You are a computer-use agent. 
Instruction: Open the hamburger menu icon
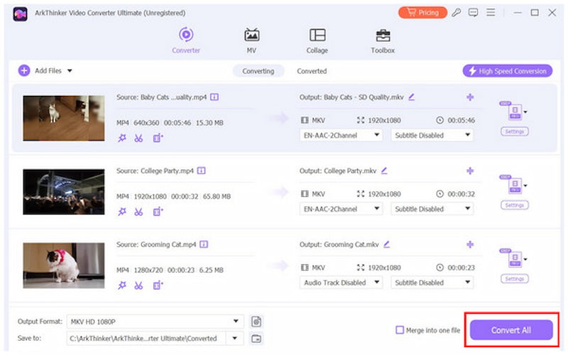coord(491,13)
